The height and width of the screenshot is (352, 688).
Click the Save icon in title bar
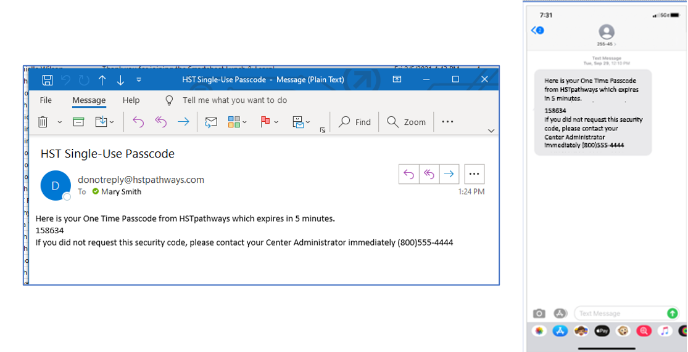point(48,79)
